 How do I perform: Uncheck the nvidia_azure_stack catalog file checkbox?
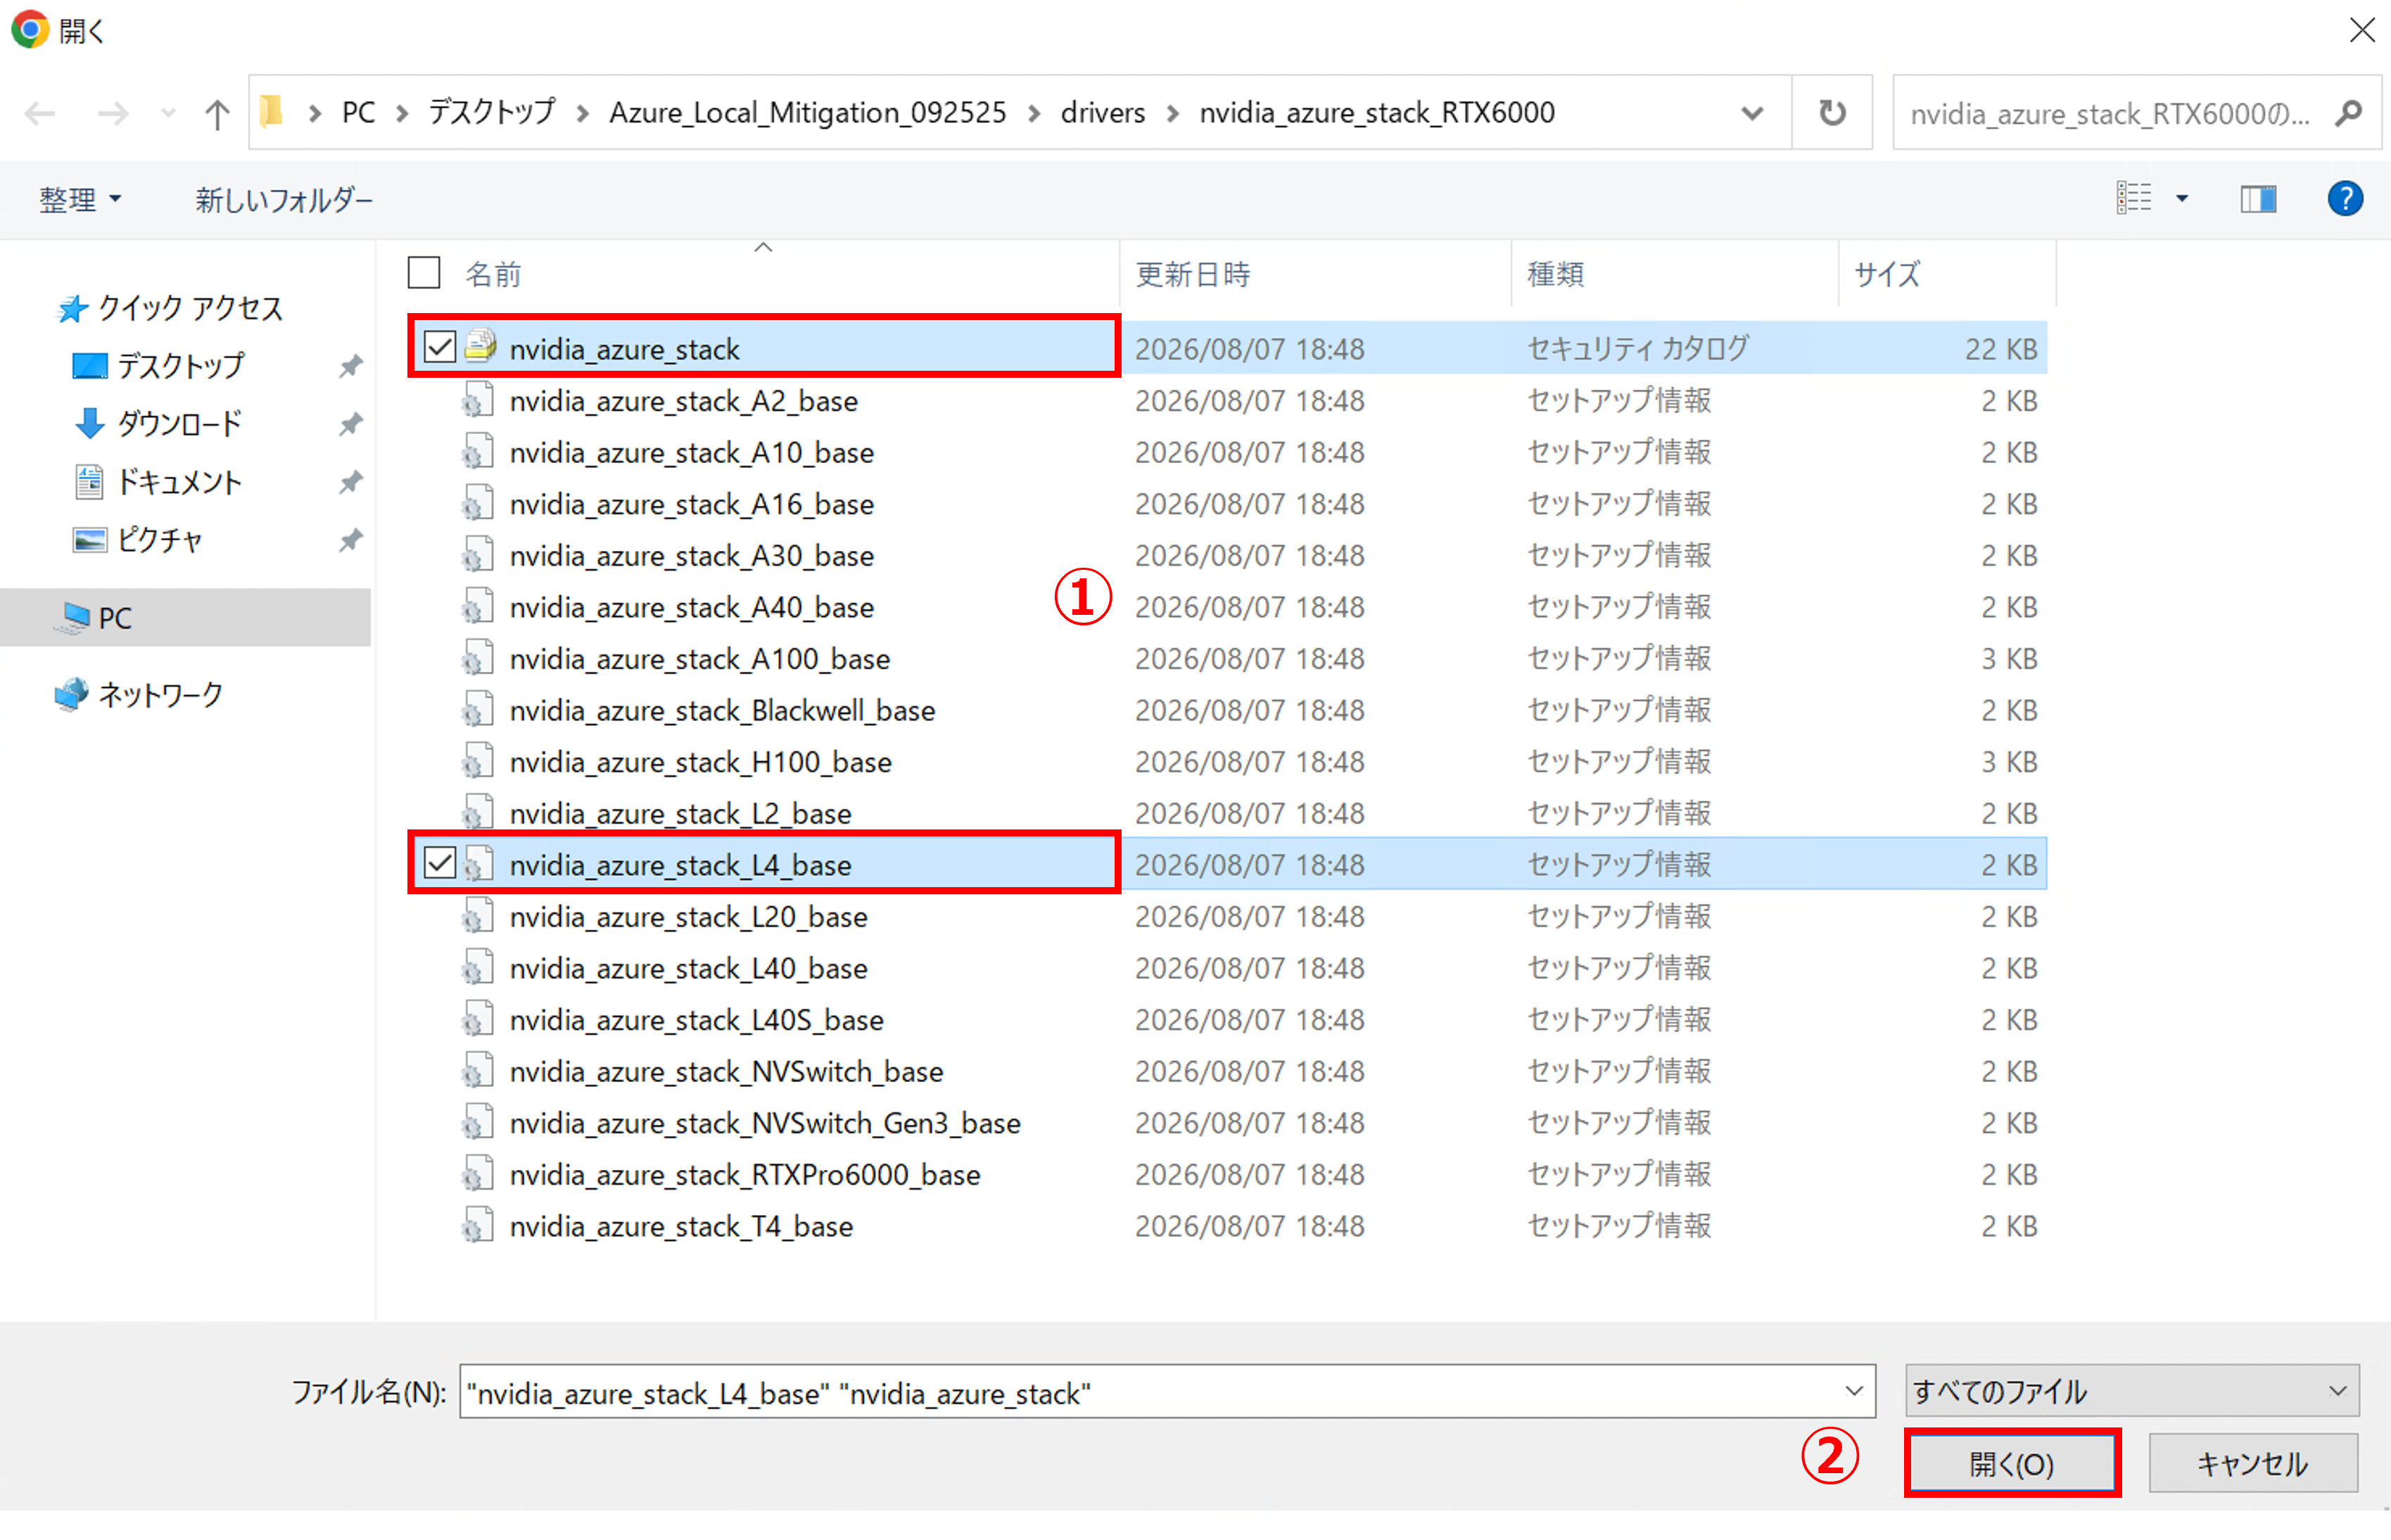pyautogui.click(x=440, y=347)
